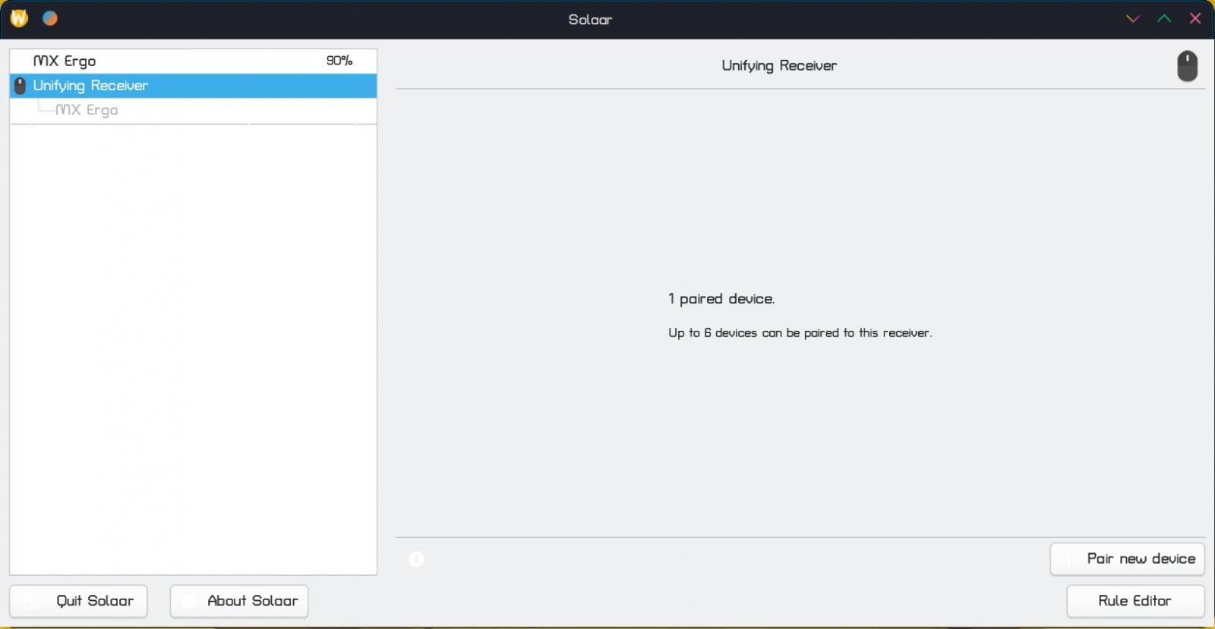The image size is (1215, 629).
Task: Select Unifying Receiver in the device list
Action: pos(193,86)
